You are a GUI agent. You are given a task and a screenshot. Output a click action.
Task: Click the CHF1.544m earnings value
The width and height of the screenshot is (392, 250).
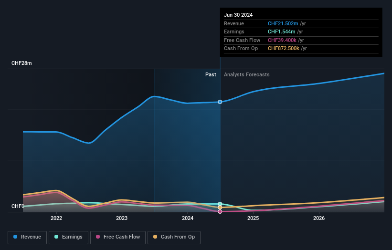282,31
